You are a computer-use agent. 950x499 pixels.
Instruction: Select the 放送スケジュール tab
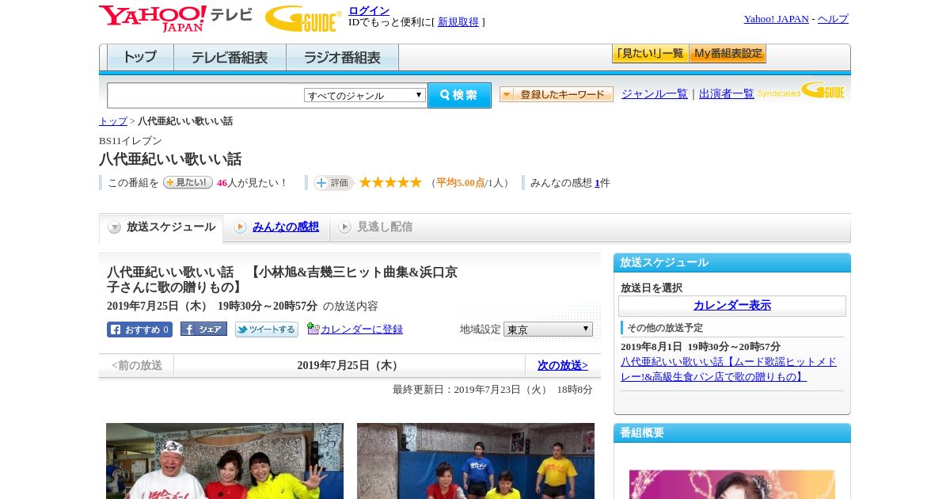tap(161, 227)
